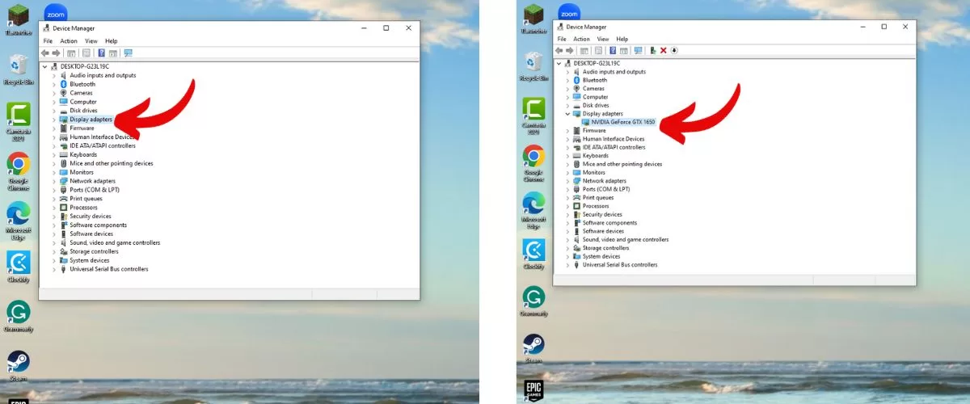Click Properties toolbar icon in right window
The width and height of the screenshot is (970, 404).
598,50
